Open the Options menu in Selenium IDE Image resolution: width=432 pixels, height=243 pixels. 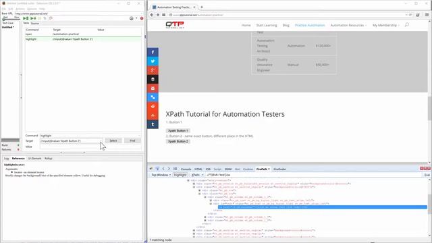pyautogui.click(x=32, y=9)
